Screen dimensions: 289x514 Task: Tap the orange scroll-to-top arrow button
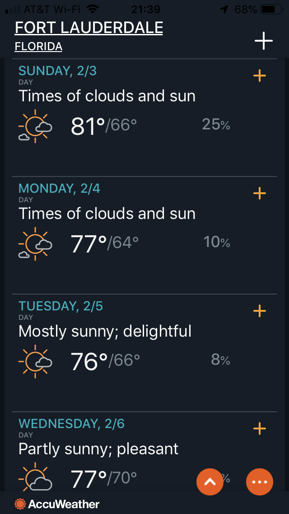click(x=210, y=482)
